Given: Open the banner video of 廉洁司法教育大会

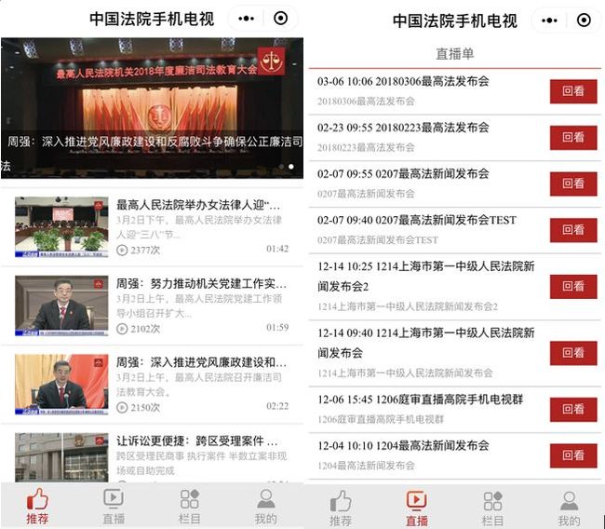Looking at the screenshot, I should pos(152,108).
